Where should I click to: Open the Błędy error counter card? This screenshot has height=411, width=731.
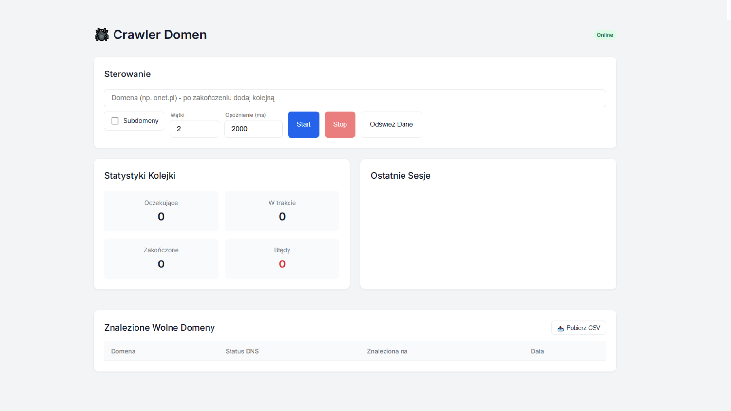point(282,258)
